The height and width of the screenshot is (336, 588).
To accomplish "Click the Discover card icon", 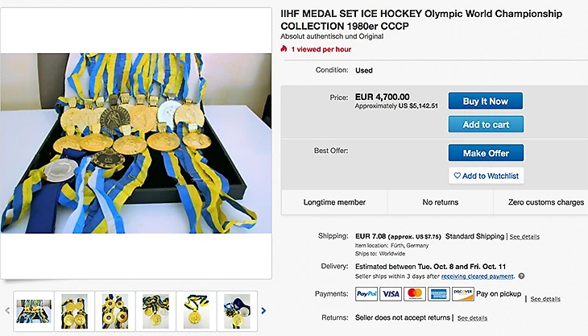I will tap(462, 294).
